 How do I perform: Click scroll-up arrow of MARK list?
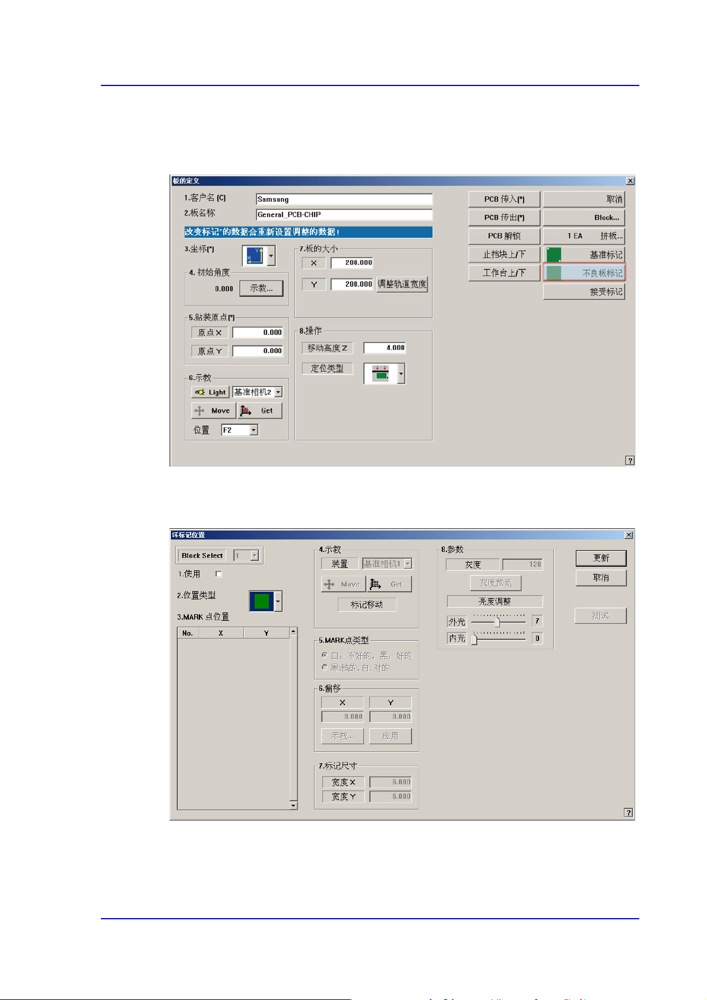click(x=293, y=631)
